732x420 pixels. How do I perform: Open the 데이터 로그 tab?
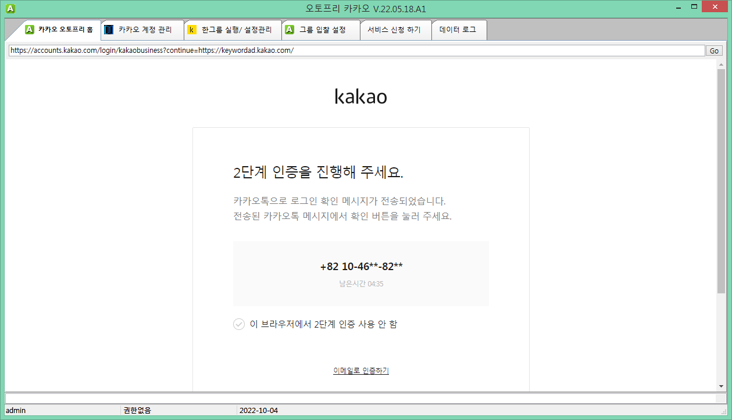coord(459,29)
